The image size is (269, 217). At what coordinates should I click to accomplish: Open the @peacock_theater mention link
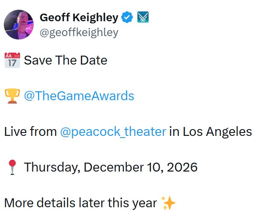coord(113,132)
